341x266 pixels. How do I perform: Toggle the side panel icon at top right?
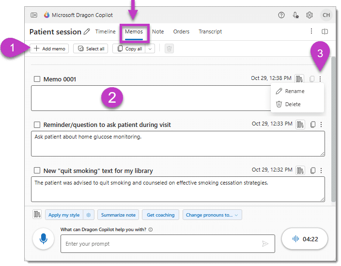coord(325,31)
